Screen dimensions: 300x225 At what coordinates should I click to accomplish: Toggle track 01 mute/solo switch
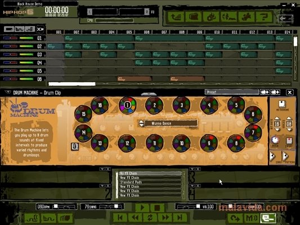pyautogui.click(x=10, y=38)
